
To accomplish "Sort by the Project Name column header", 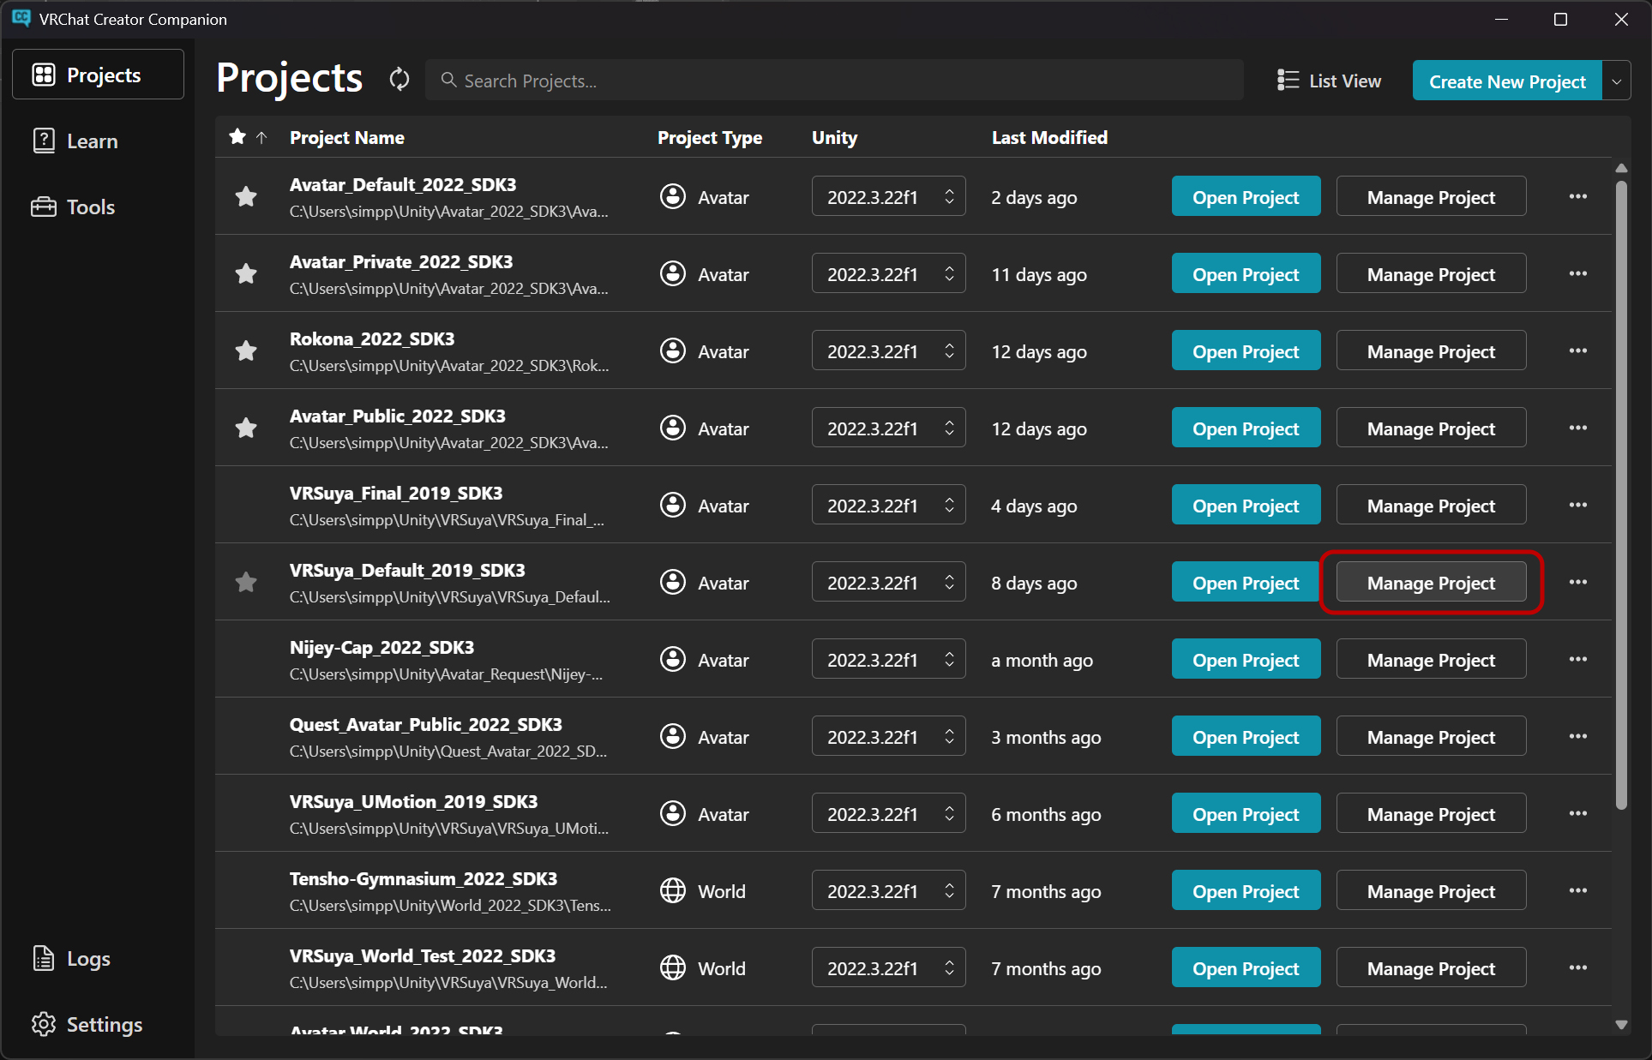I will point(347,137).
